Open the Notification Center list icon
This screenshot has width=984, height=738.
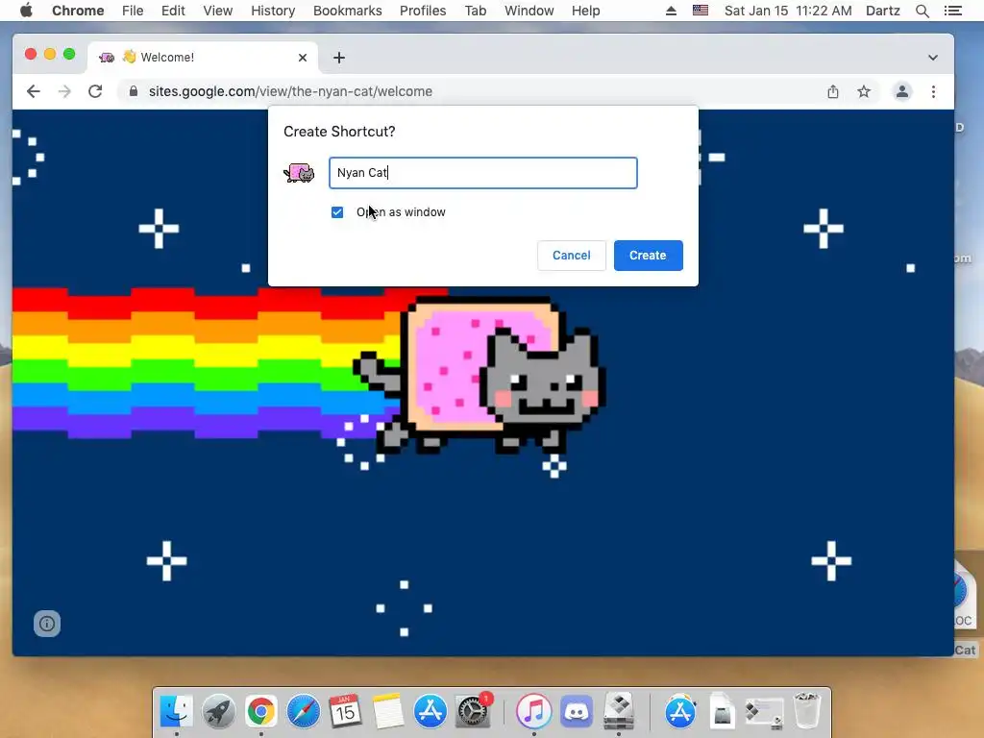tap(952, 11)
